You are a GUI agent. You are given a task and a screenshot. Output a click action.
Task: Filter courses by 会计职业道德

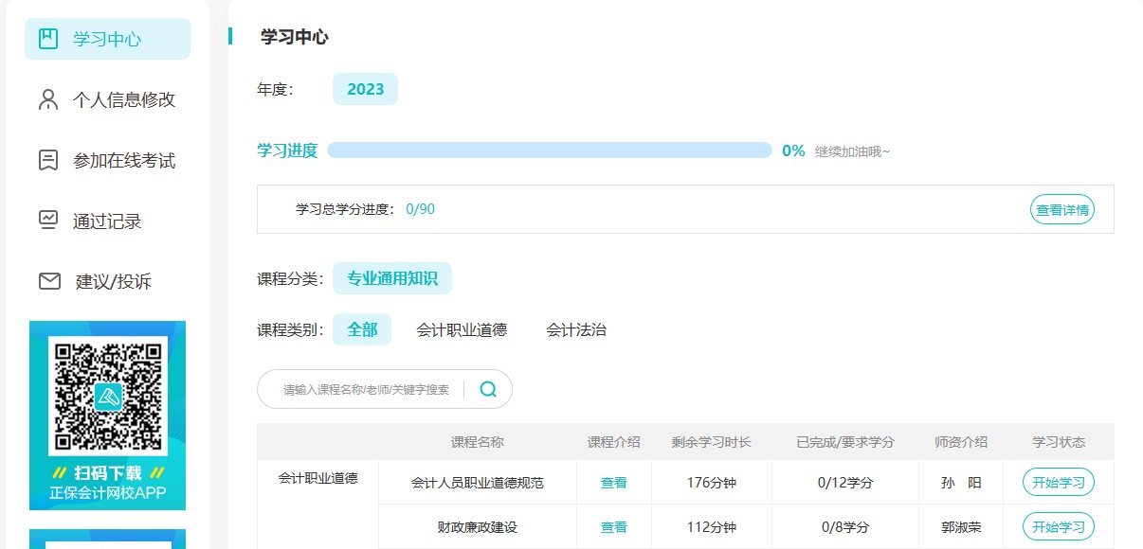point(461,329)
